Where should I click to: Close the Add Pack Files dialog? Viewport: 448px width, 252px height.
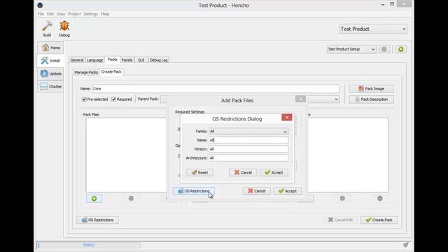click(300, 99)
